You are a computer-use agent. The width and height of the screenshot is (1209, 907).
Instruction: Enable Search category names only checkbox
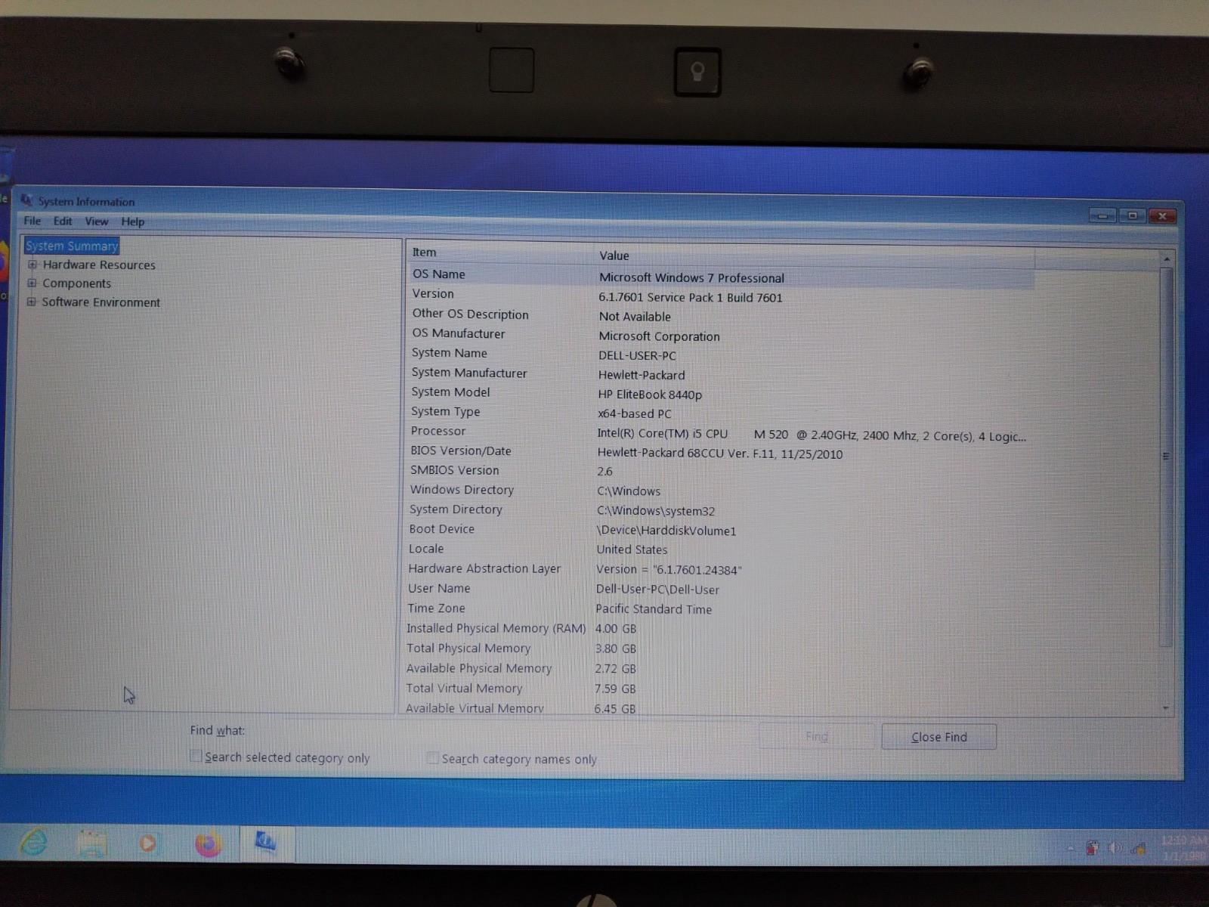click(x=432, y=757)
